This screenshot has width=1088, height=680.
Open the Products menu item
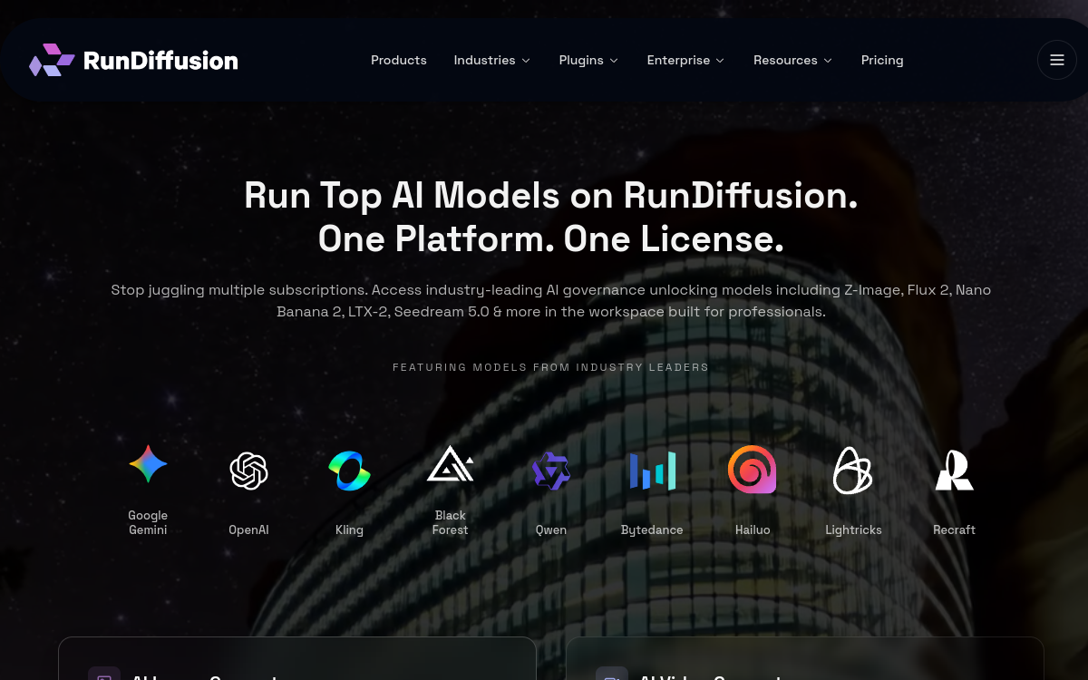tap(399, 60)
